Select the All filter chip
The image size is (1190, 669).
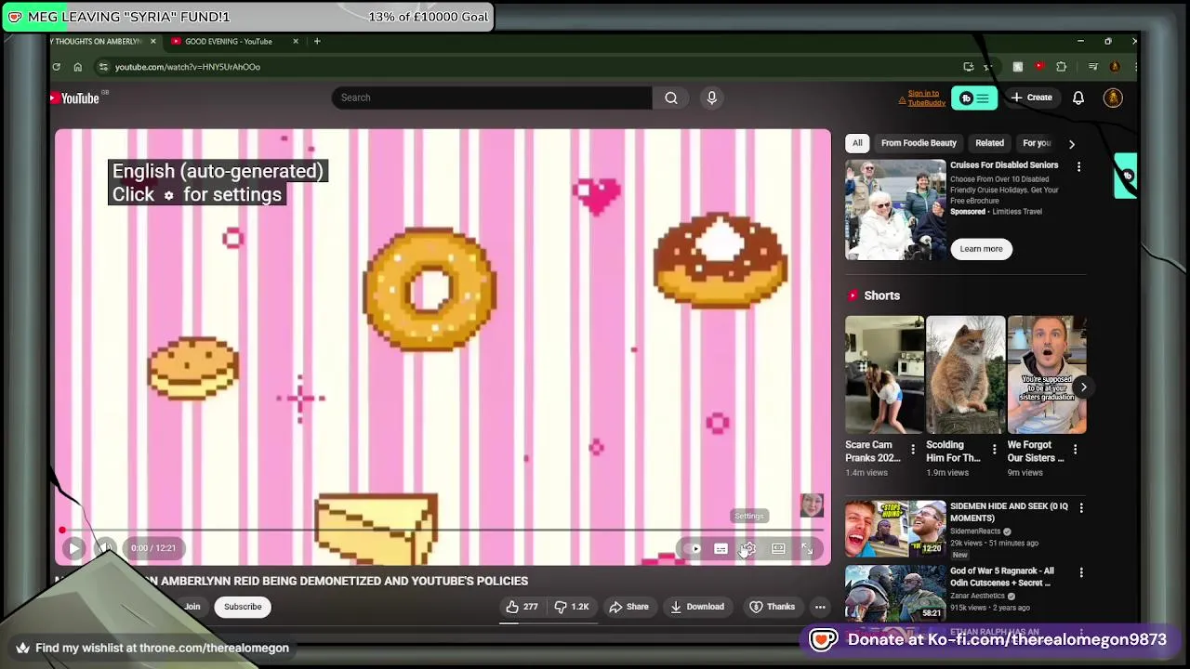pos(857,143)
